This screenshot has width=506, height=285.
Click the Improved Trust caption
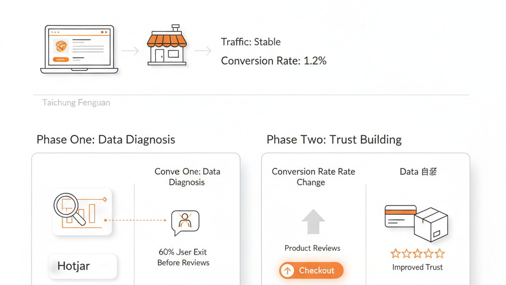(x=418, y=267)
